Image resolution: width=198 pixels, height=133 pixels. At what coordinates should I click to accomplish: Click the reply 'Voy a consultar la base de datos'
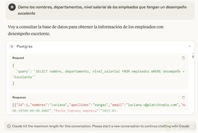85,30
